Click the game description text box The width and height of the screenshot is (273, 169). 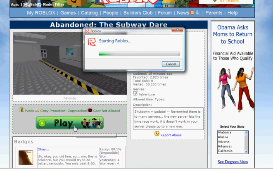point(168,119)
